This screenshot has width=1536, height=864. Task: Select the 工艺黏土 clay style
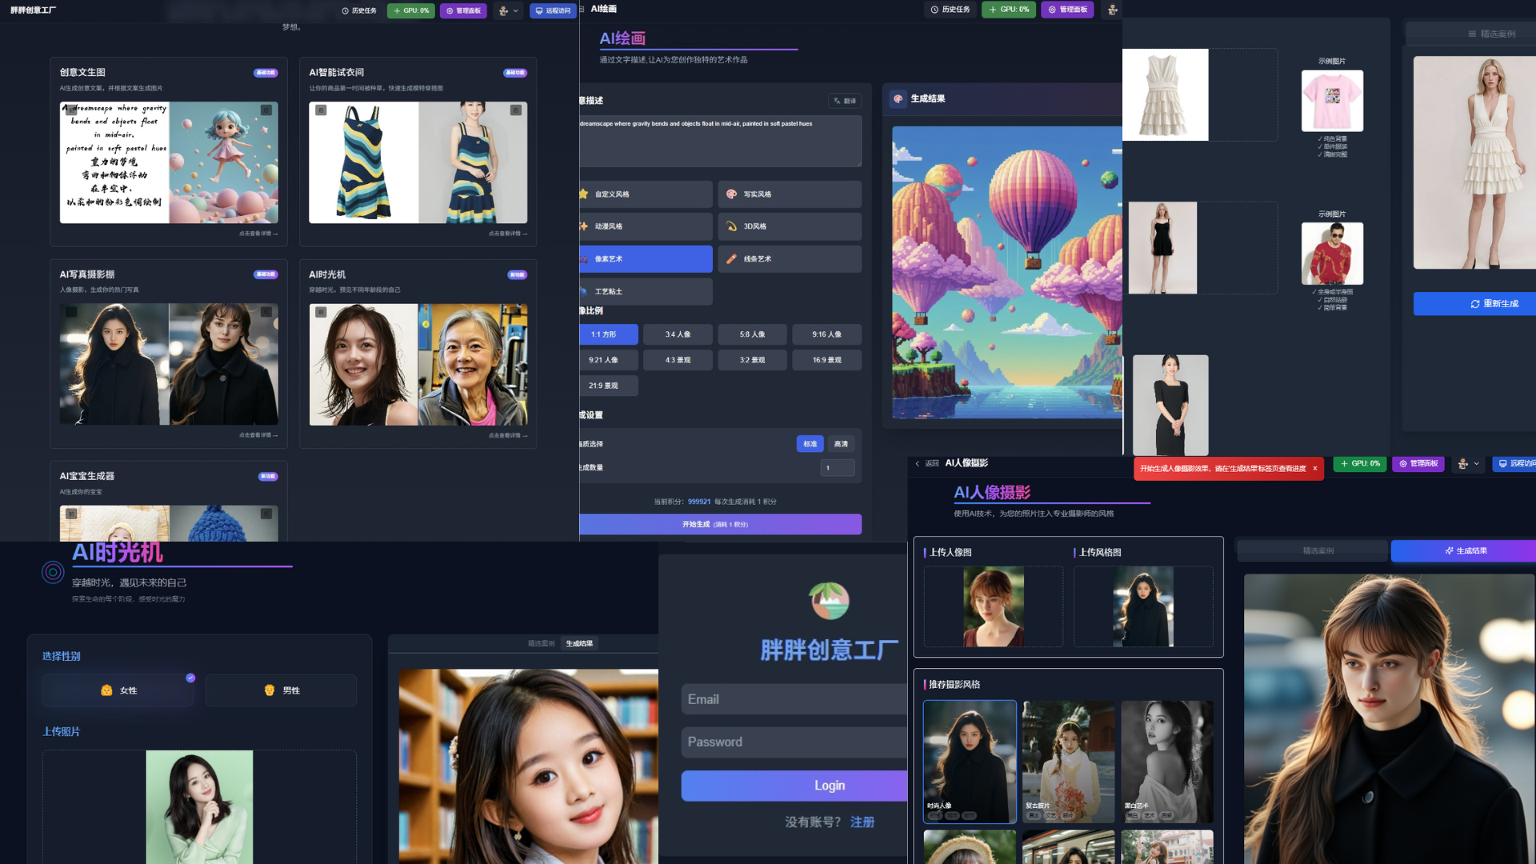[x=645, y=291]
